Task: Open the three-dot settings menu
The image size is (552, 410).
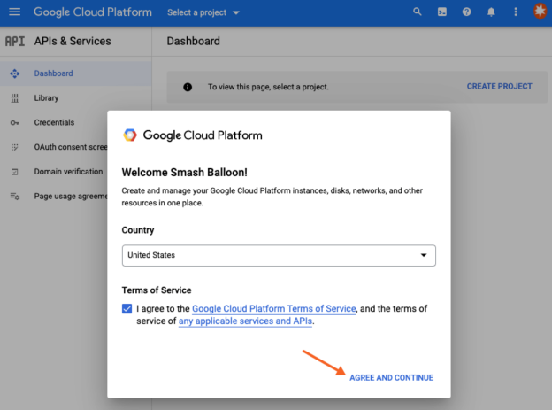Action: click(516, 12)
